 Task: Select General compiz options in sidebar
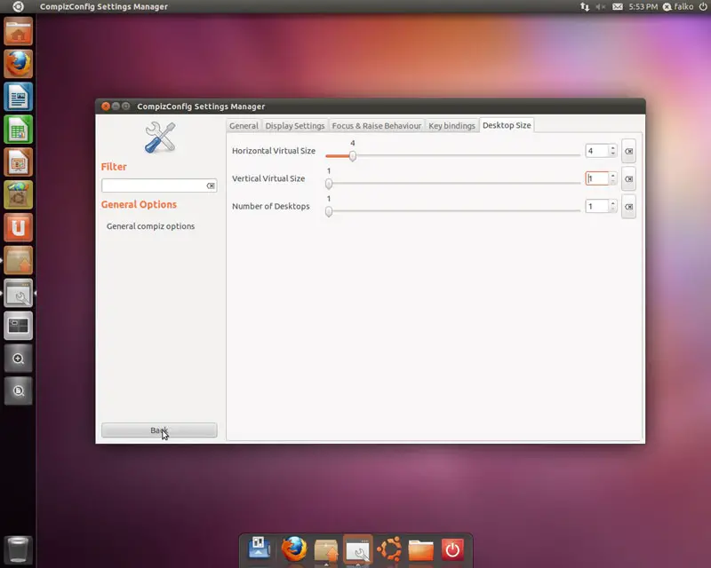click(150, 226)
